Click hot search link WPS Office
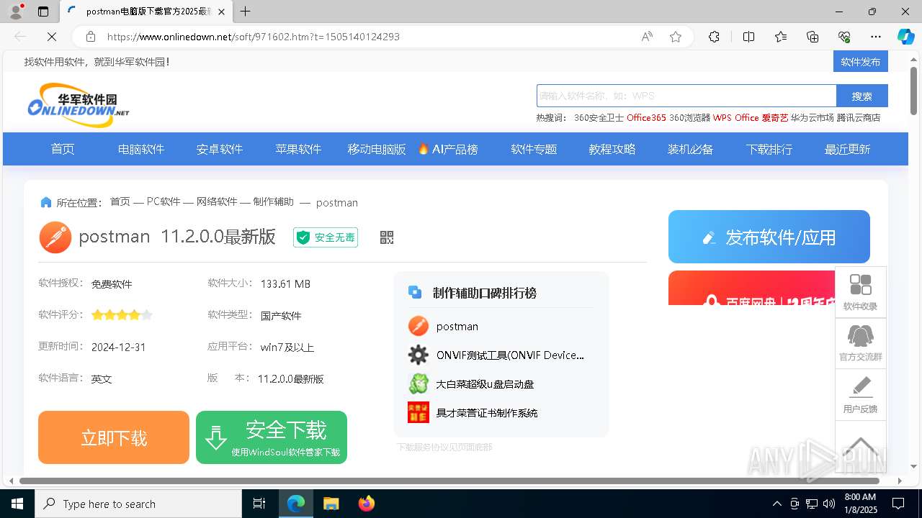Viewport: 922px width, 518px height. pyautogui.click(x=736, y=117)
